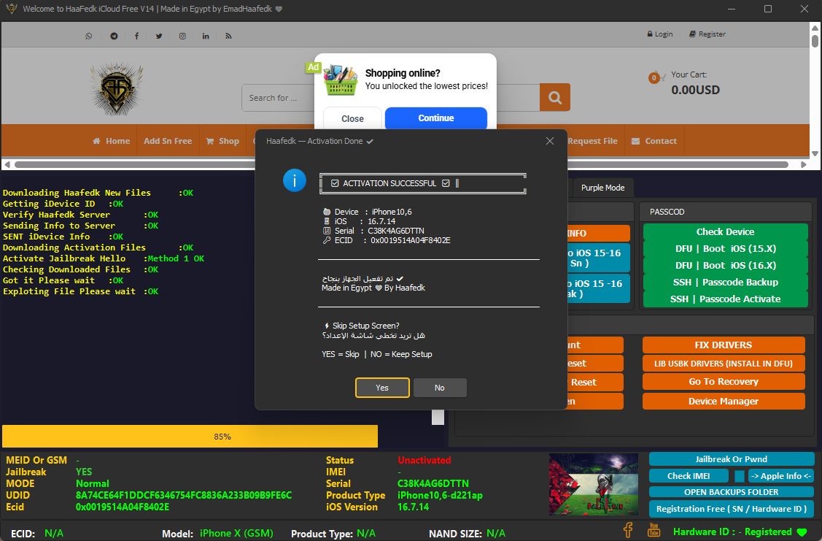Screen dimensions: 822x541
Task: Switch to the Purple Mode tab
Action: [602, 188]
